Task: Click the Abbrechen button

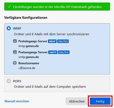Action: tap(77, 101)
